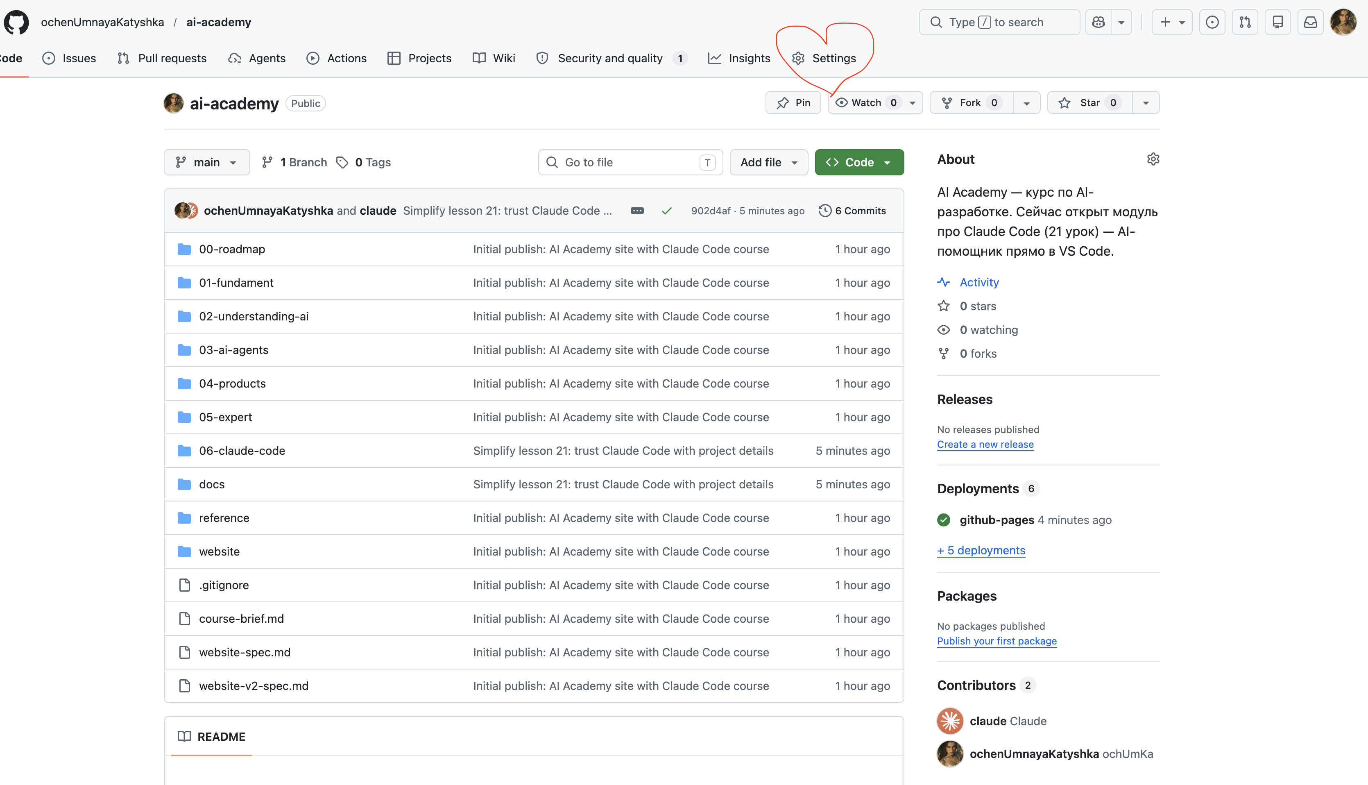Open the Actions tab
Image resolution: width=1368 pixels, height=785 pixels.
point(336,58)
